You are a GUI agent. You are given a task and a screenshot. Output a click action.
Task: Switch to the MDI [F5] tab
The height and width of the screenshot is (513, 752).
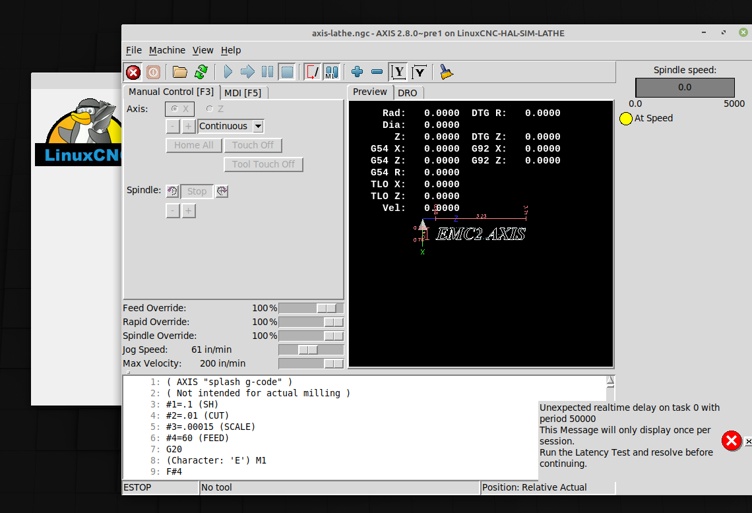(243, 92)
